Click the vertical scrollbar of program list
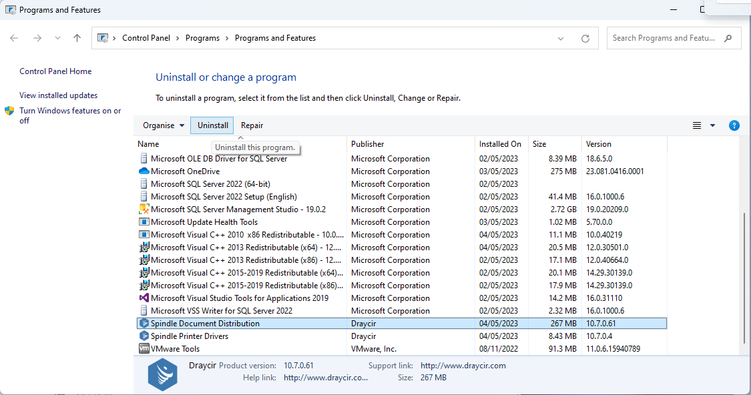The height and width of the screenshot is (395, 751). [x=744, y=278]
